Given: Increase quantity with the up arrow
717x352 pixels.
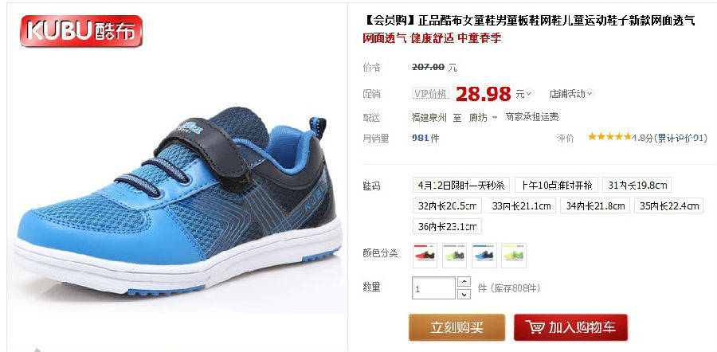Looking at the screenshot, I should 464,282.
